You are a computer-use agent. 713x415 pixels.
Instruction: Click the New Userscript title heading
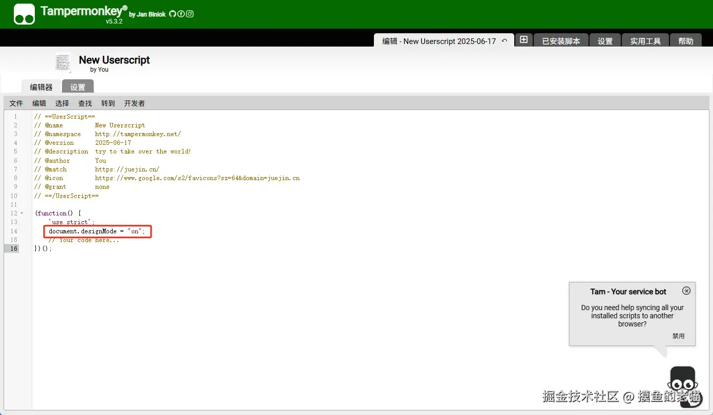(x=114, y=60)
